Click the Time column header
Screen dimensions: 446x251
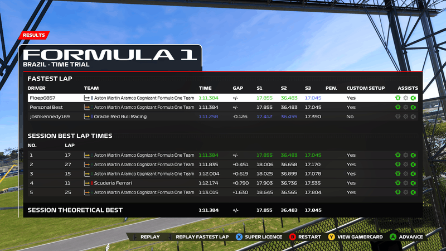[205, 88]
